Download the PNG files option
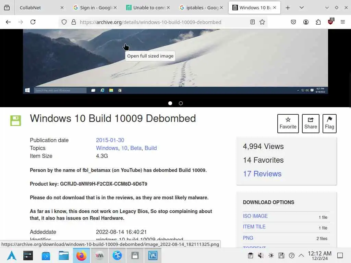The height and width of the screenshot is (263, 351). point(248,238)
